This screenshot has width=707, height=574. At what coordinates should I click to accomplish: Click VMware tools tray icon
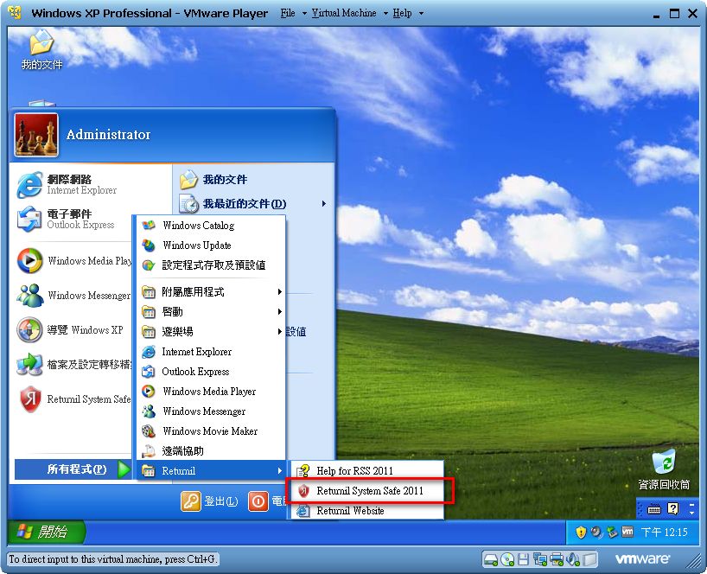tap(627, 532)
